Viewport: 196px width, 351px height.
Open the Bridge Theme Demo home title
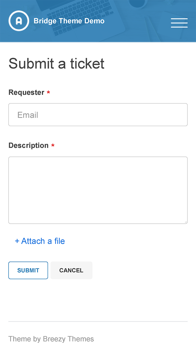pyautogui.click(x=69, y=21)
